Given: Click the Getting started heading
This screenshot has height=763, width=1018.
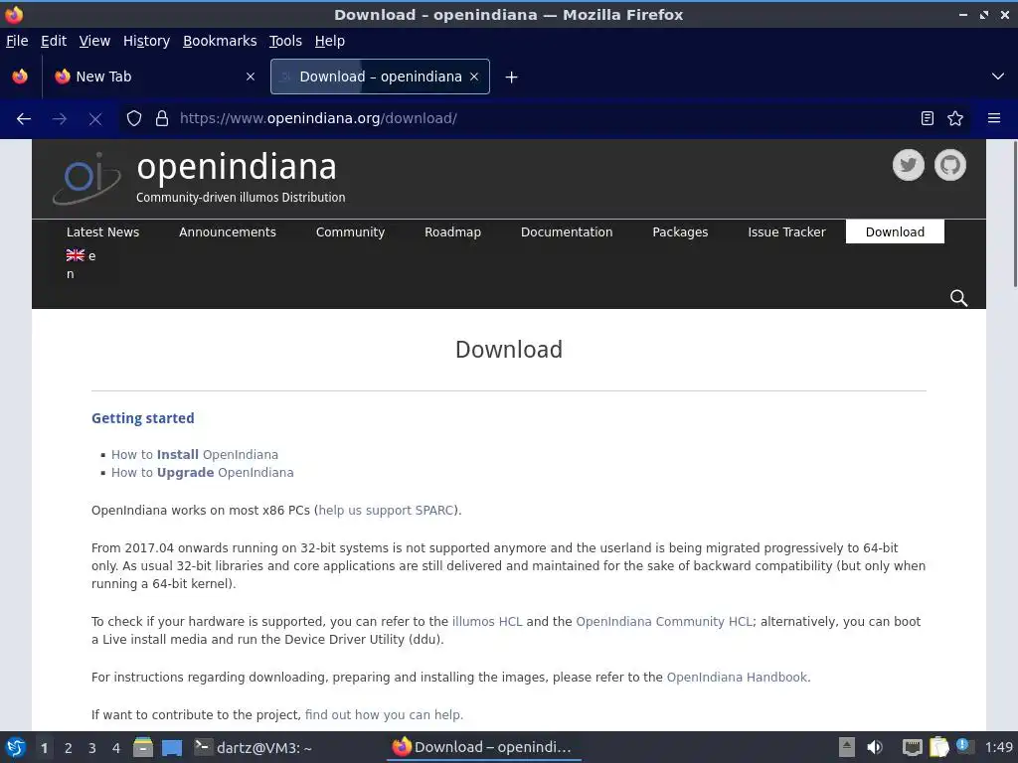Looking at the screenshot, I should click(143, 418).
